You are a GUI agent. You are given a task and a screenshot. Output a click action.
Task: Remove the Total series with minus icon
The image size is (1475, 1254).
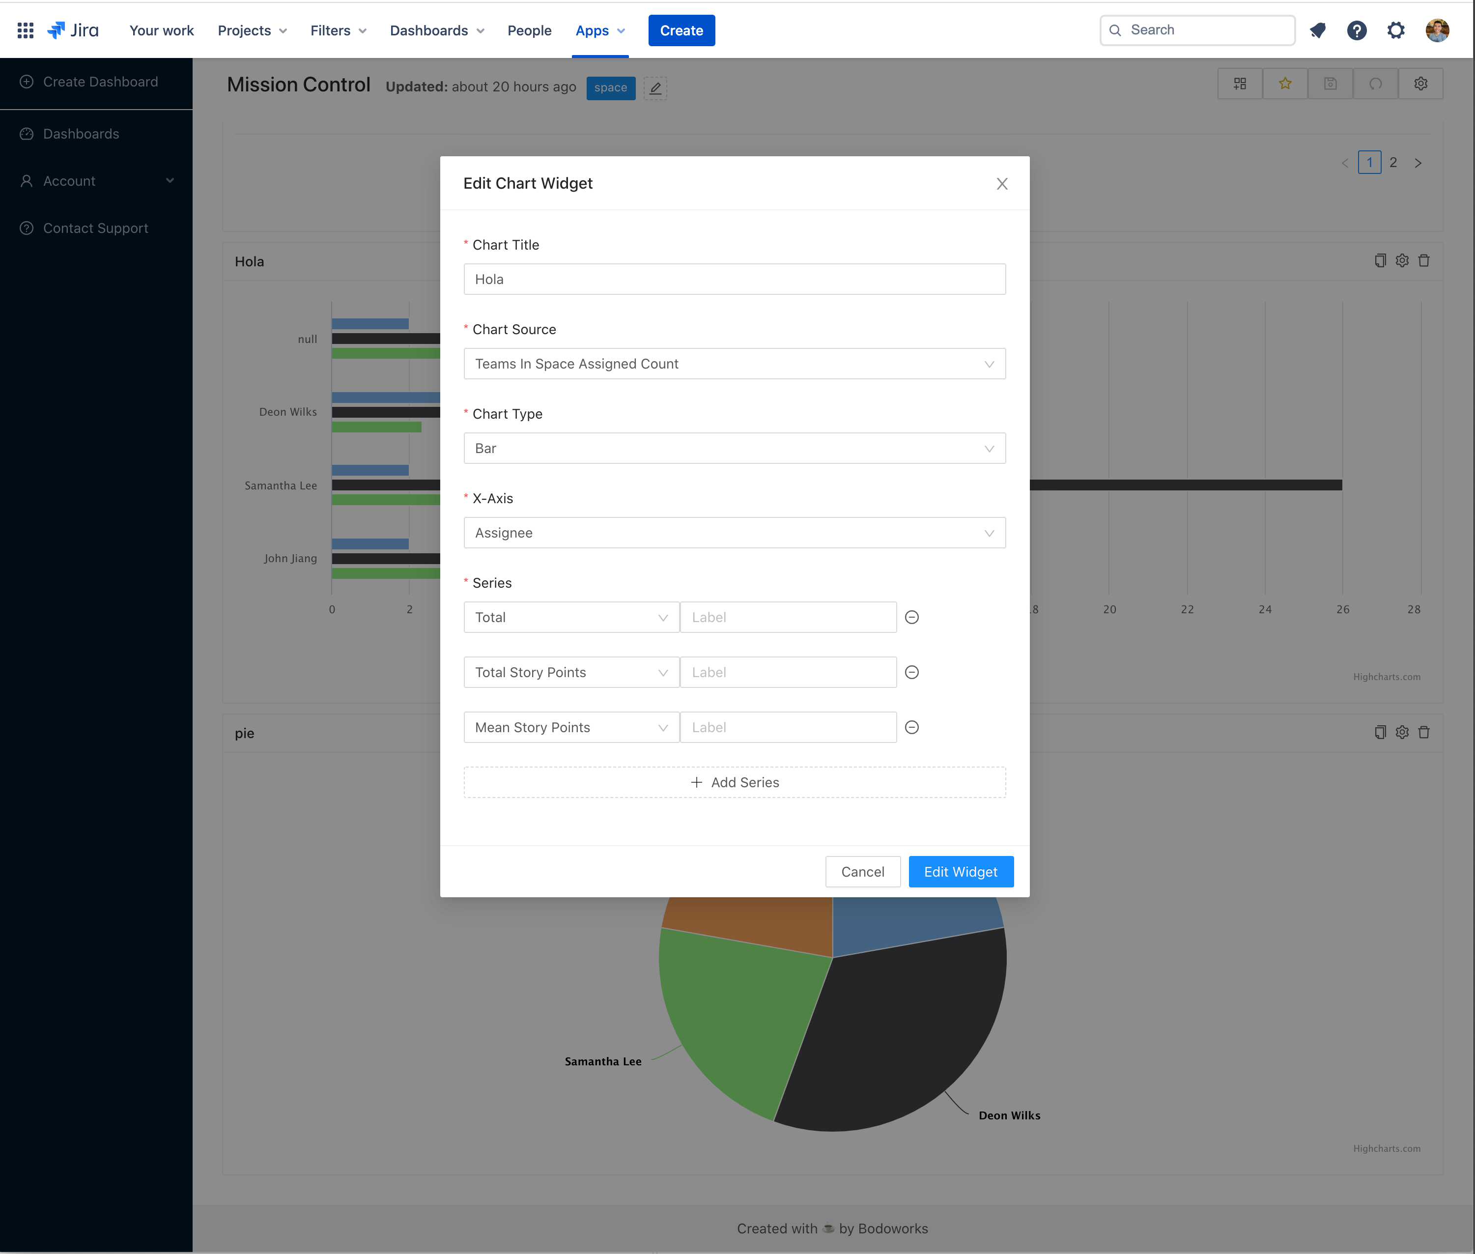point(911,617)
